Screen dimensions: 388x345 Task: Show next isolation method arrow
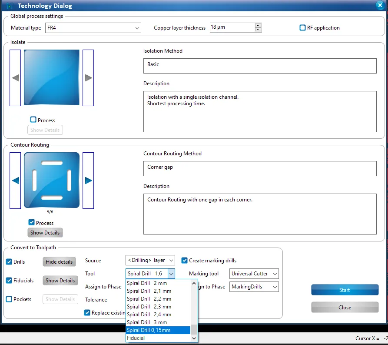click(88, 78)
